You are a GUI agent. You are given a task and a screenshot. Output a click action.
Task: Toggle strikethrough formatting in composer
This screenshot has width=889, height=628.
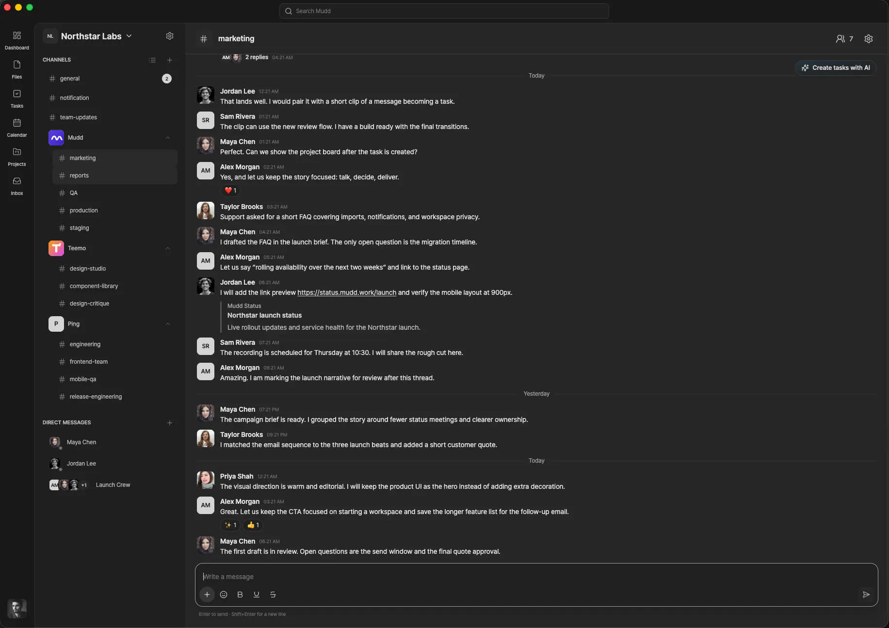pyautogui.click(x=273, y=595)
